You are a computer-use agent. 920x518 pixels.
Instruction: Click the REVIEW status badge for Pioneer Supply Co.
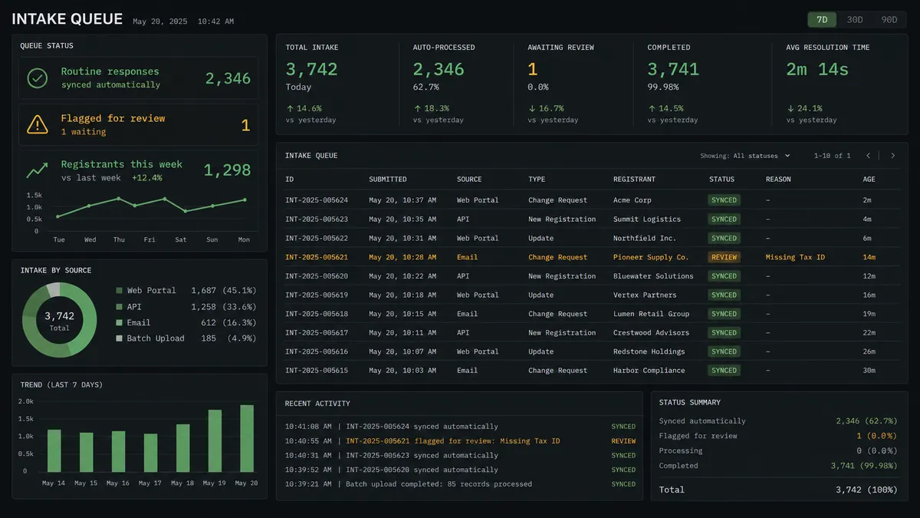tap(724, 257)
